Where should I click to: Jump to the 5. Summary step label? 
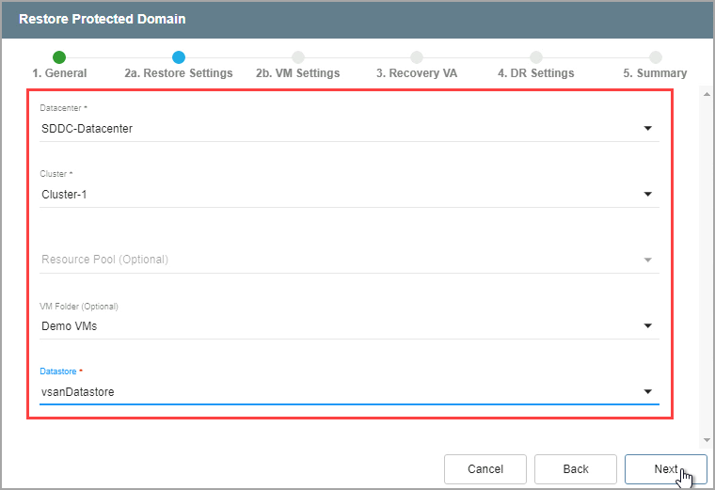click(x=655, y=73)
